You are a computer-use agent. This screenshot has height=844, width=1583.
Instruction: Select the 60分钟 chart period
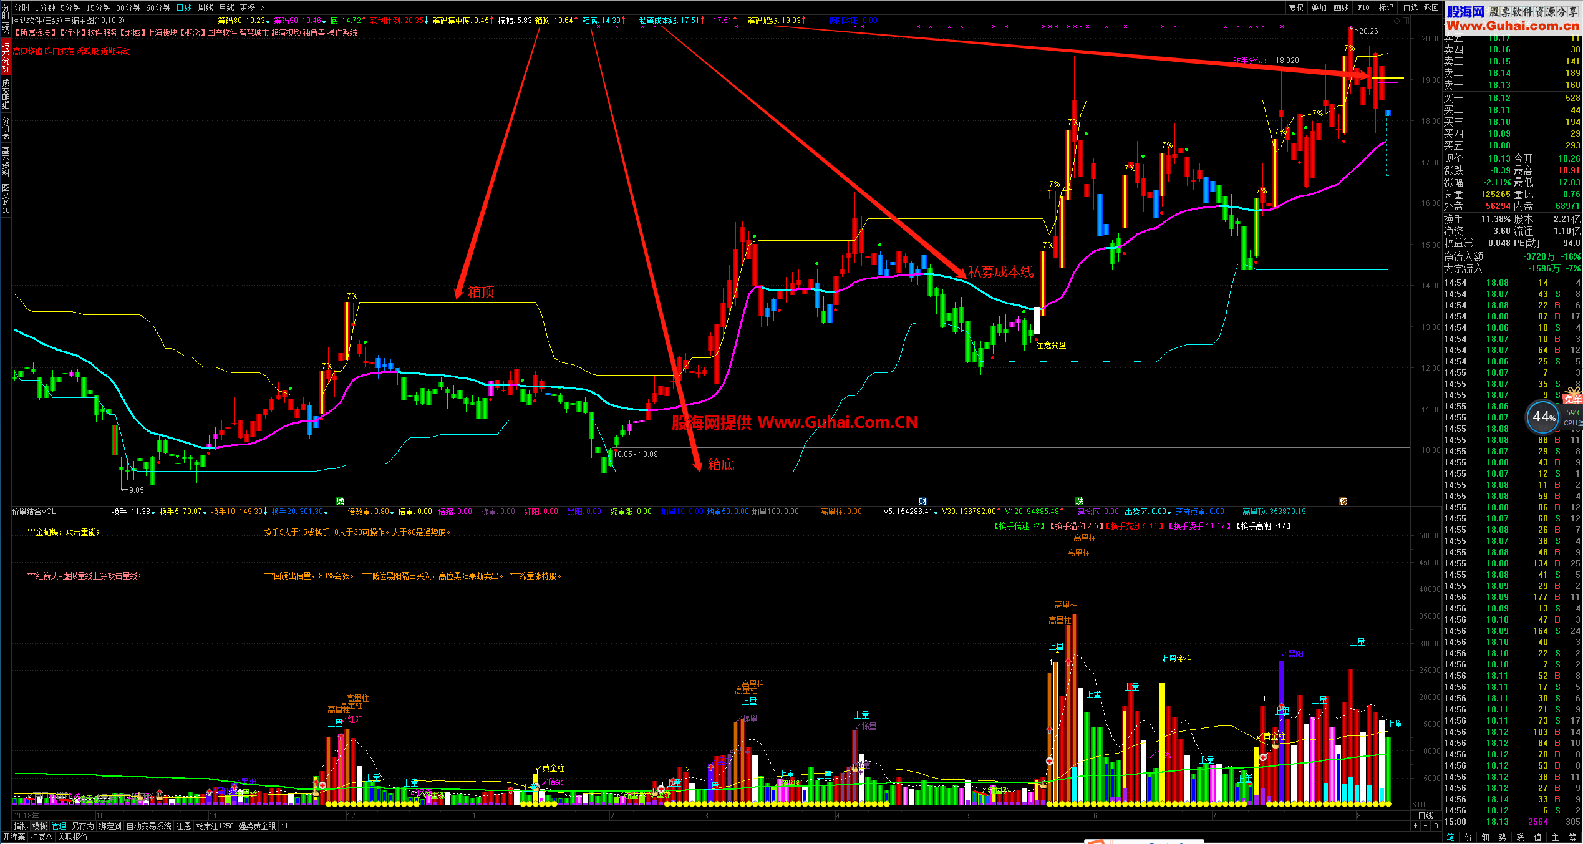click(x=158, y=7)
